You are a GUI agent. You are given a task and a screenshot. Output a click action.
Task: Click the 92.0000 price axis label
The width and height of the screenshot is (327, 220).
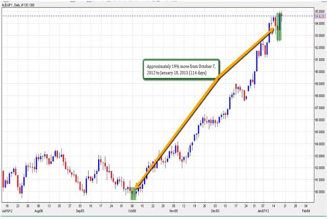[320, 47]
